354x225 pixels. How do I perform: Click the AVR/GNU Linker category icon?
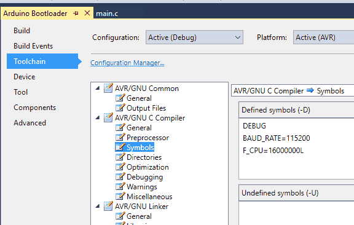pyautogui.click(x=108, y=206)
